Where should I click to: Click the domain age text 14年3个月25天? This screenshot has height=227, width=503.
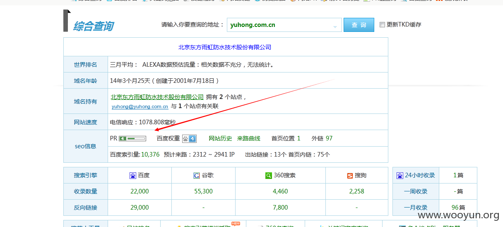(130, 81)
